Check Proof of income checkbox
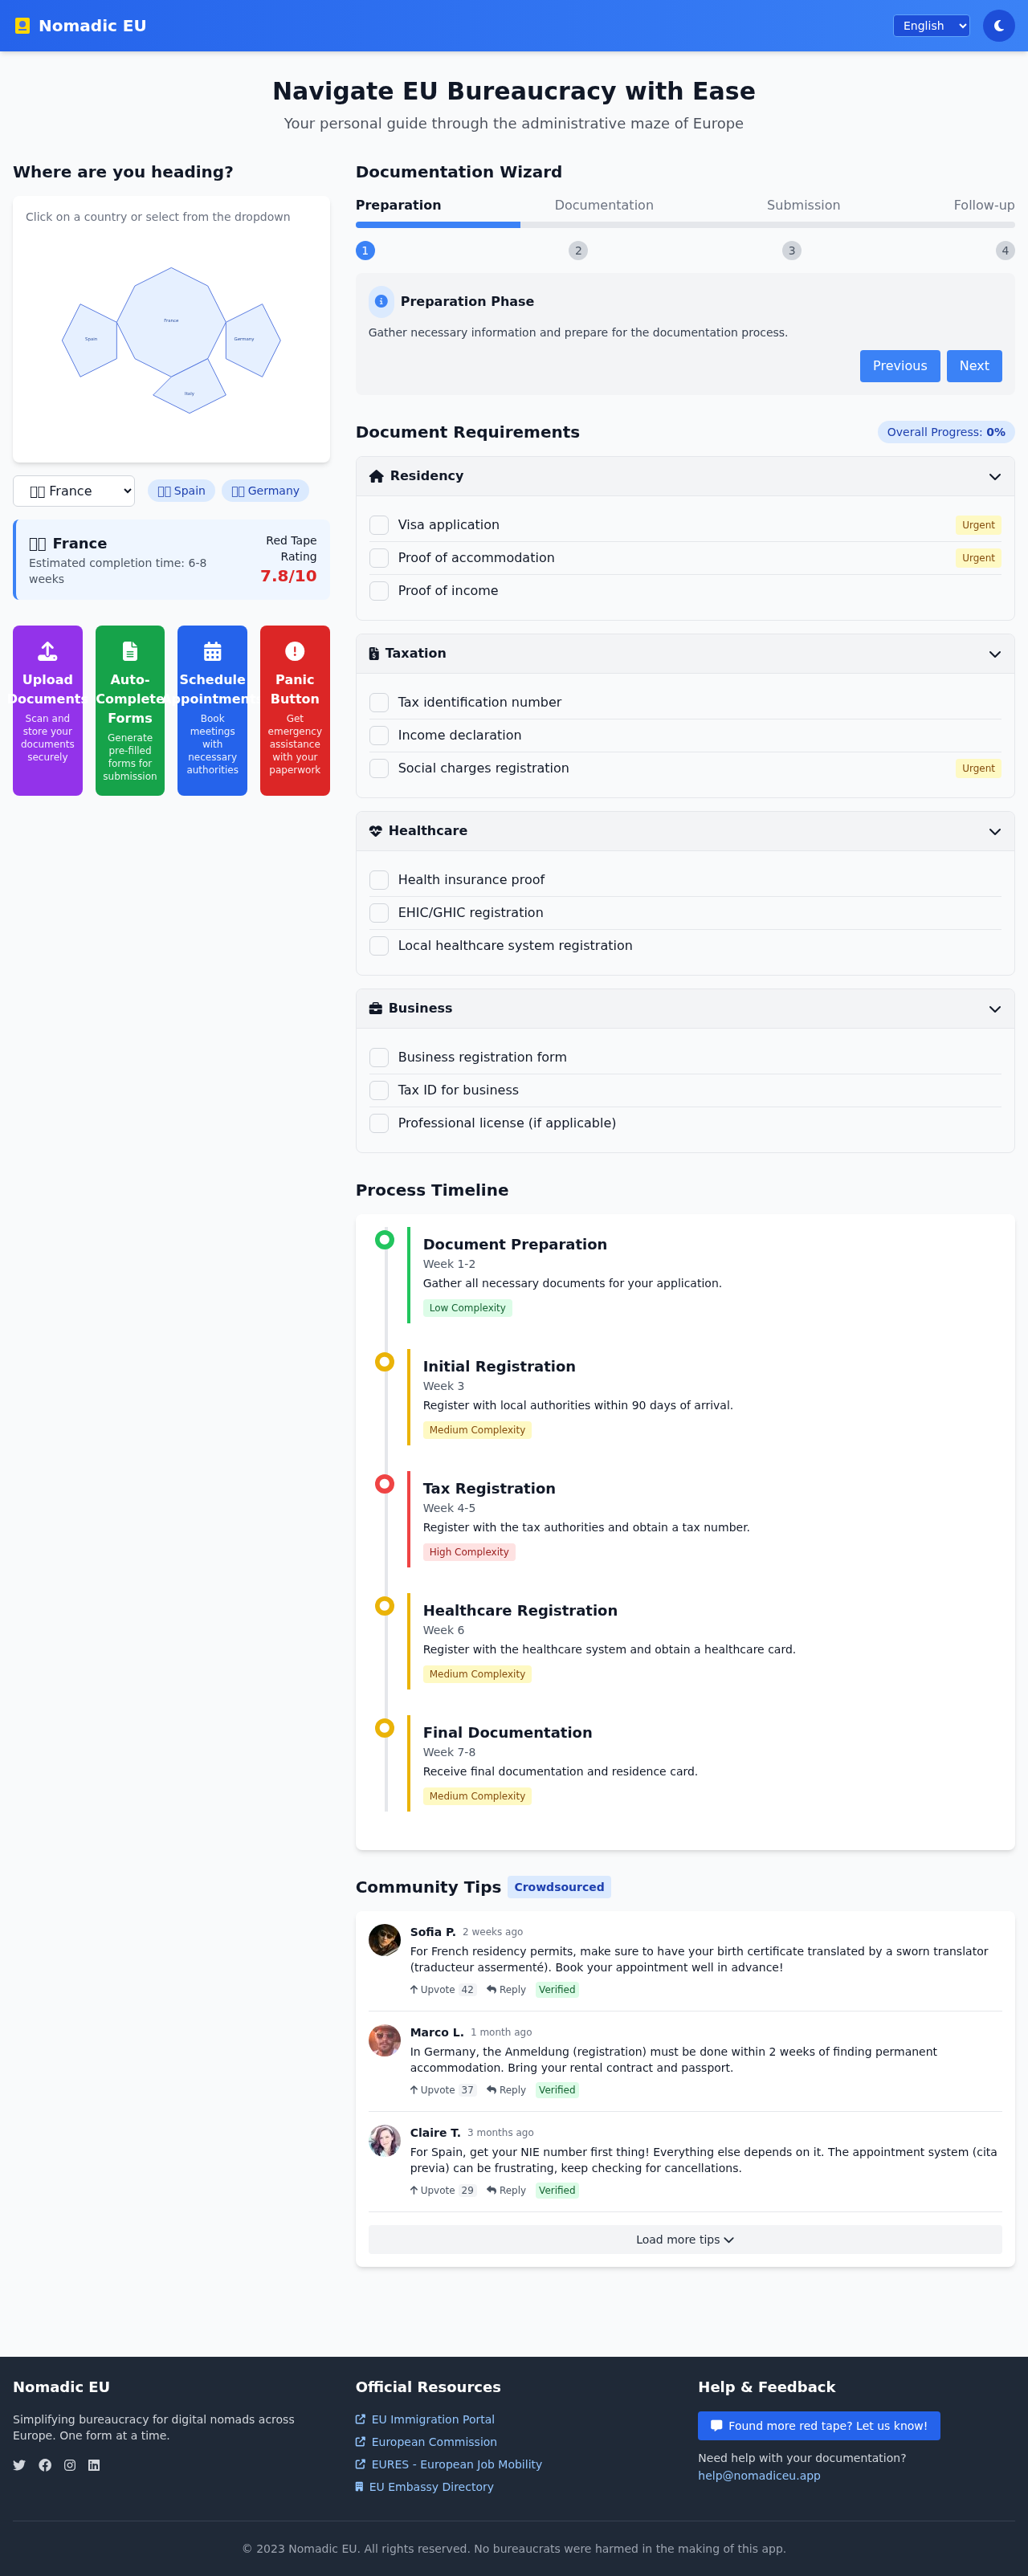1028x2576 pixels. [x=379, y=591]
